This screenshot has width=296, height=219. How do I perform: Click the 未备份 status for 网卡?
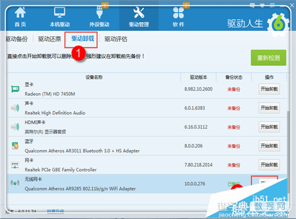click(234, 165)
